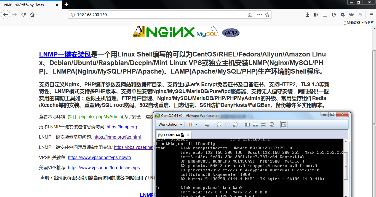The image size is (376, 197).
Task: Click 'inet addr:192.168.200.130' in terminal
Action: [212, 152]
